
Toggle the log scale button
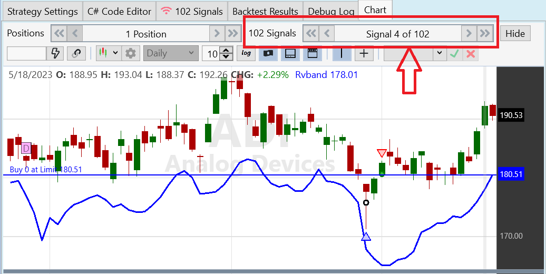(246, 53)
